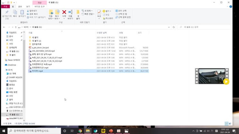Screen dimensions: 239x134
Task: Select the View (보기) ribbon tab
Action: (x=28, y=6)
